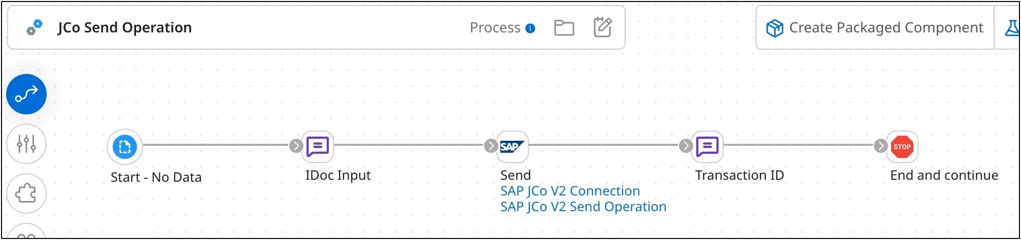Viewport: 1021px width, 240px height.
Task: Open the sliders settings sidebar icon
Action: 26,144
